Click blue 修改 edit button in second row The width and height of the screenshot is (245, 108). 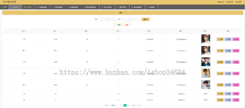tap(228, 51)
